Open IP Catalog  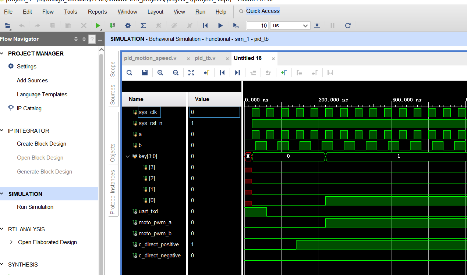pos(29,108)
